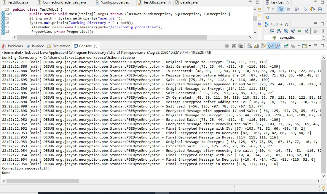
Task: Click Open Console icon
Action: [x=304, y=46]
